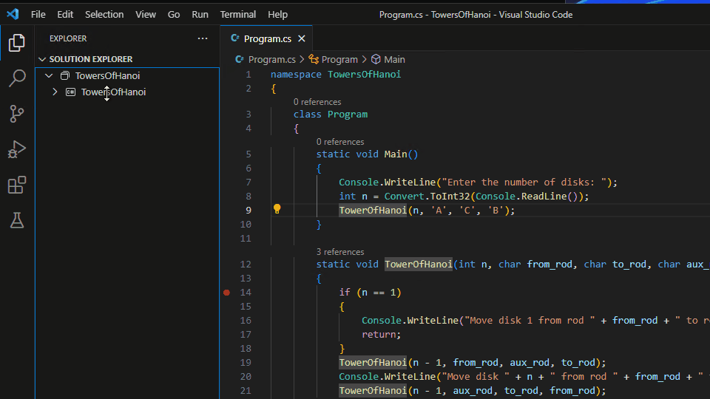Click the Program breadcrumb item
Image resolution: width=710 pixels, height=399 pixels.
pos(339,59)
